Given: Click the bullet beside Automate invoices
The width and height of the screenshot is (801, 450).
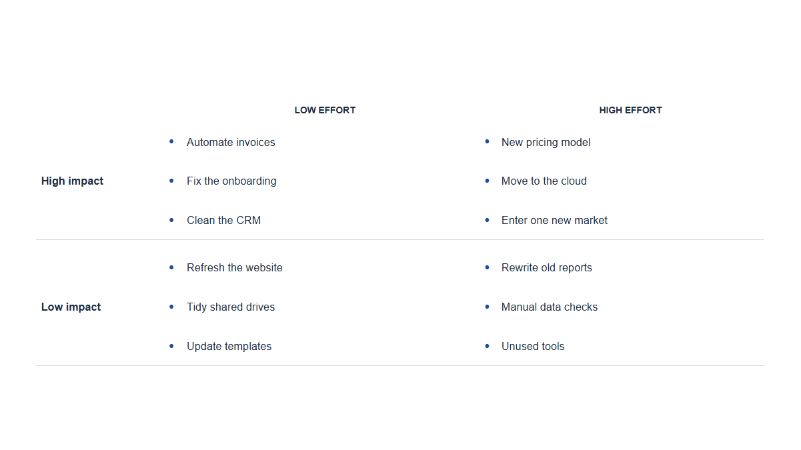Looking at the screenshot, I should (x=171, y=141).
